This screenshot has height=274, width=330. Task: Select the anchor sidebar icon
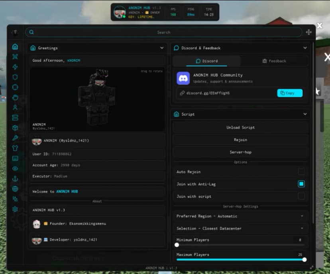(15, 179)
